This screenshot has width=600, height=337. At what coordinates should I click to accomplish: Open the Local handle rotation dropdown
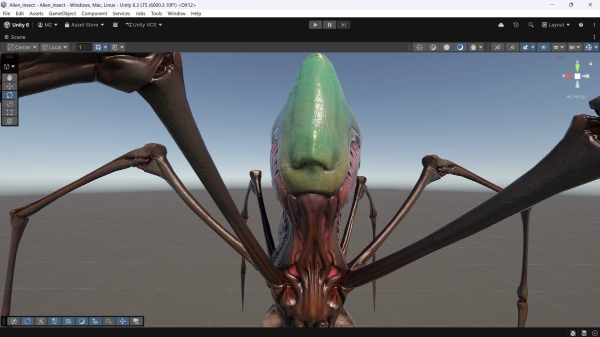pos(54,47)
